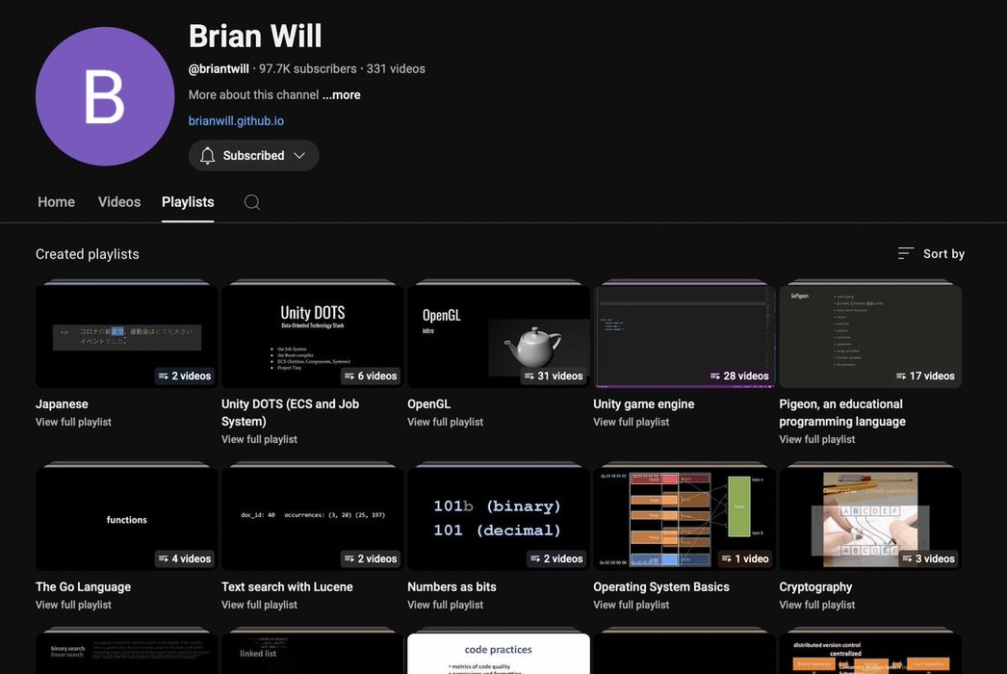Switch to the Home tab
The width and height of the screenshot is (1007, 674).
tap(56, 202)
